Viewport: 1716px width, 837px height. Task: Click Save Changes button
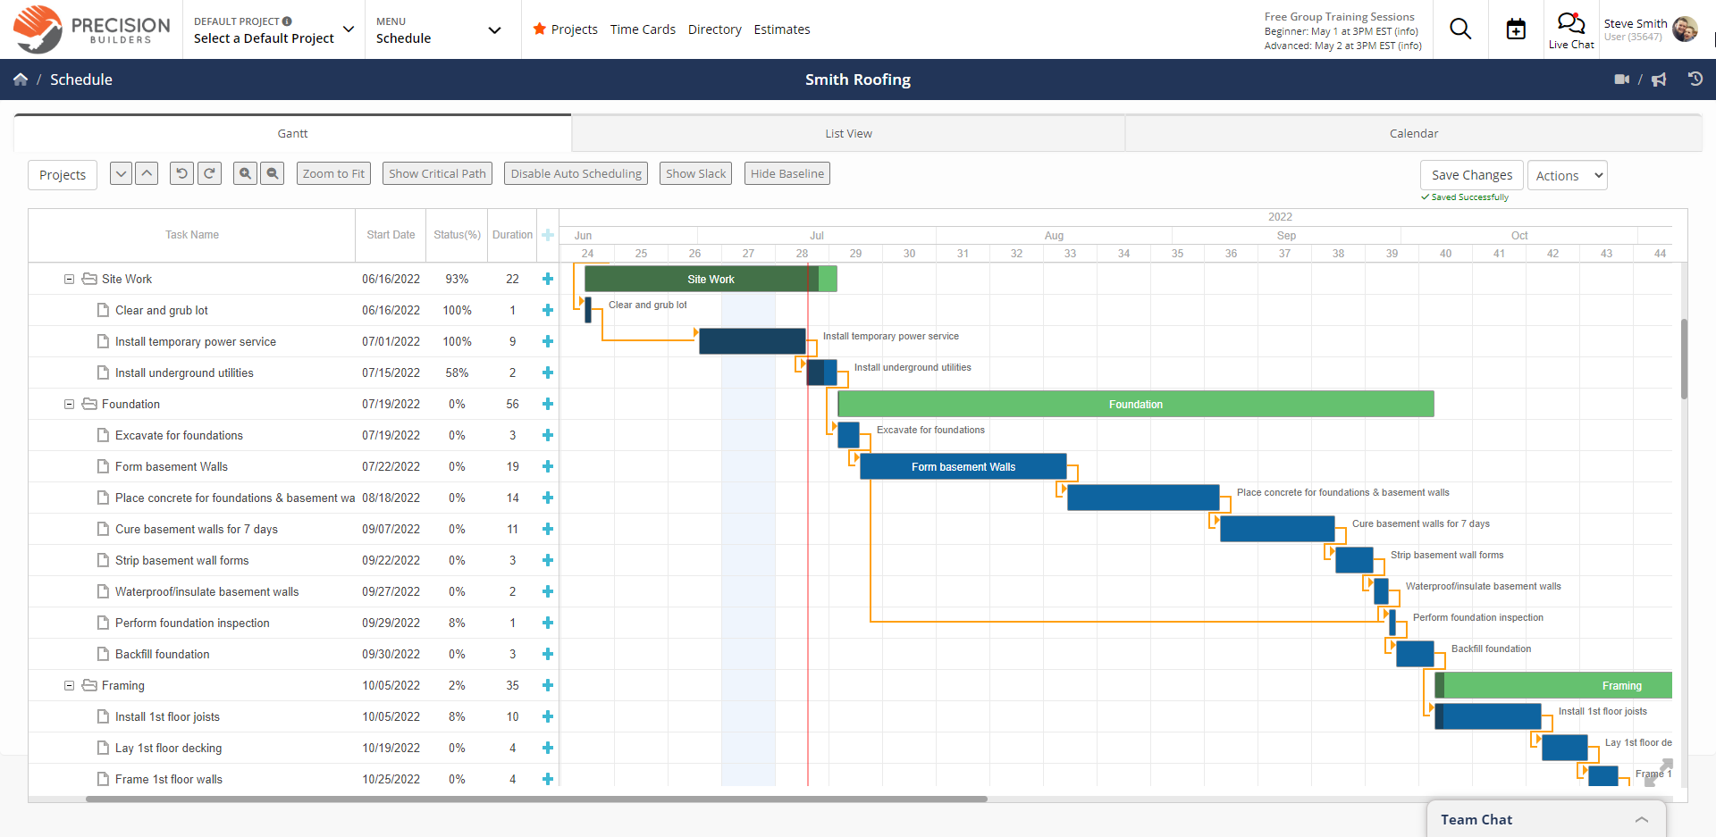pyautogui.click(x=1472, y=175)
